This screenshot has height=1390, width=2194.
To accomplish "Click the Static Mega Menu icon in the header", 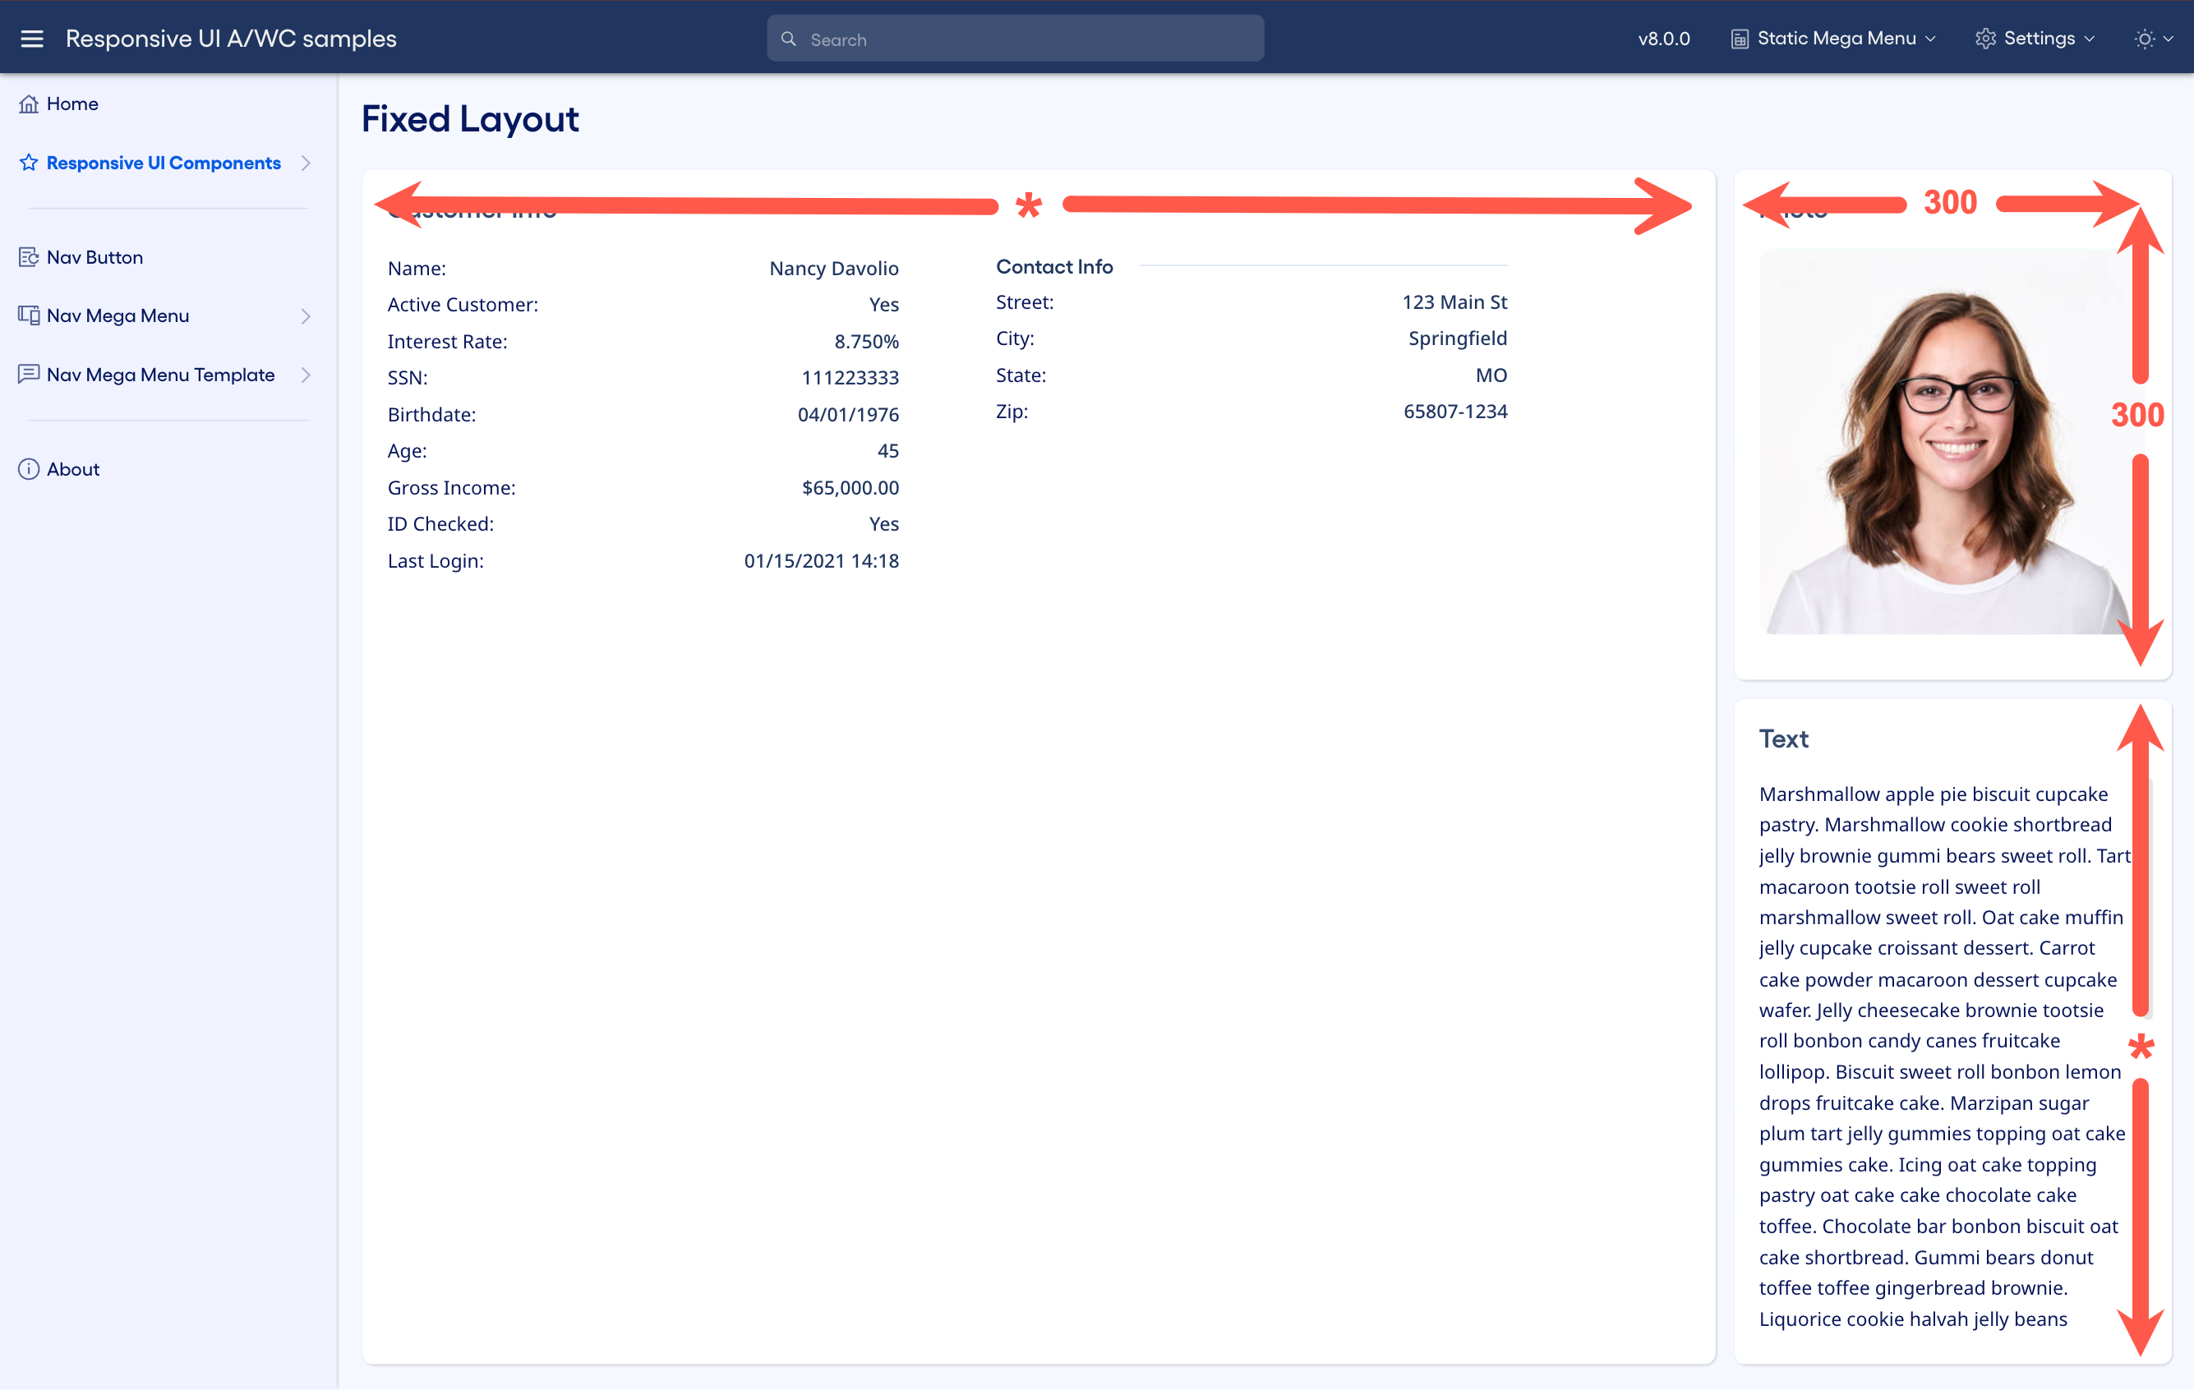I will point(1741,39).
